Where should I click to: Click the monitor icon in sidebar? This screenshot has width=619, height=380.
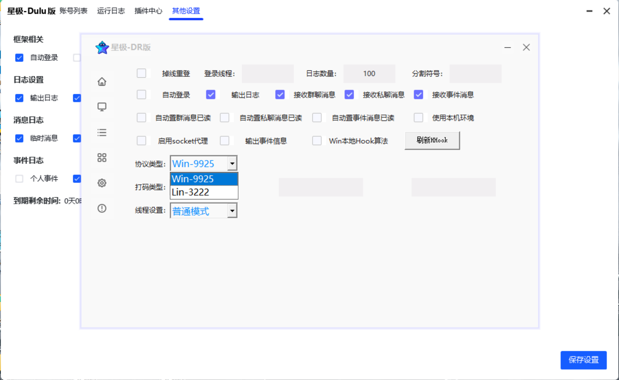pos(102,107)
